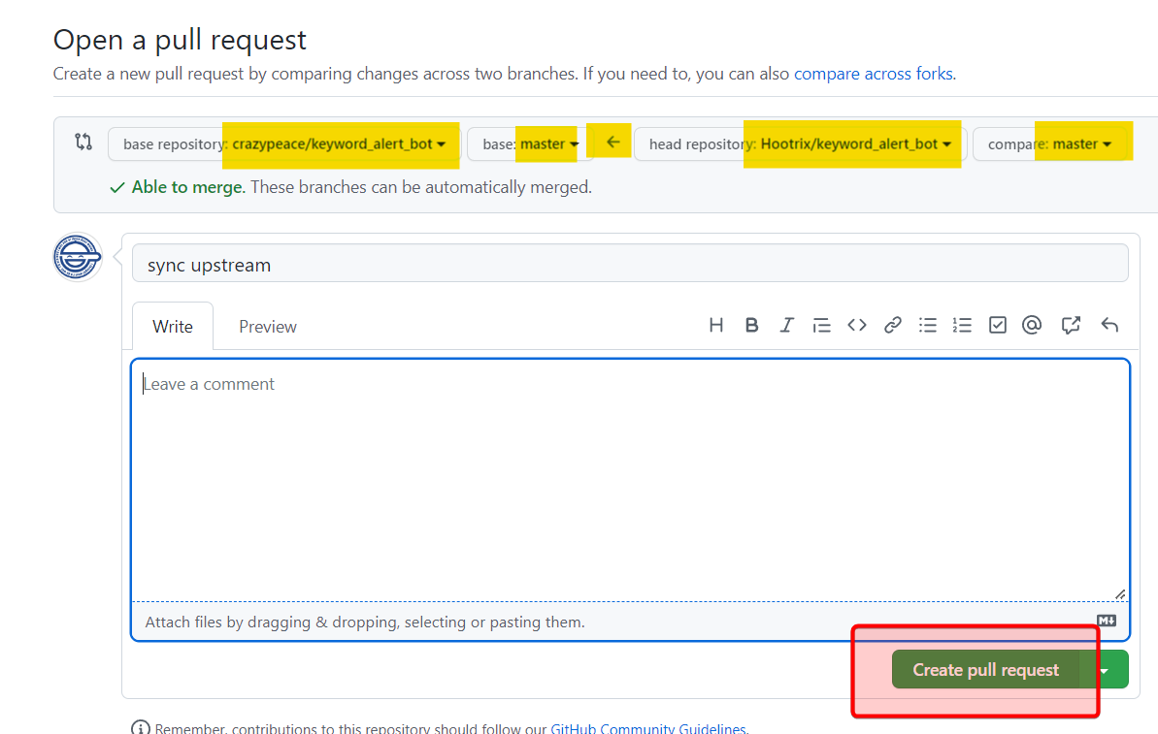Add a link using the chain icon
Viewport: 1158px width, 734px height.
pyautogui.click(x=893, y=326)
